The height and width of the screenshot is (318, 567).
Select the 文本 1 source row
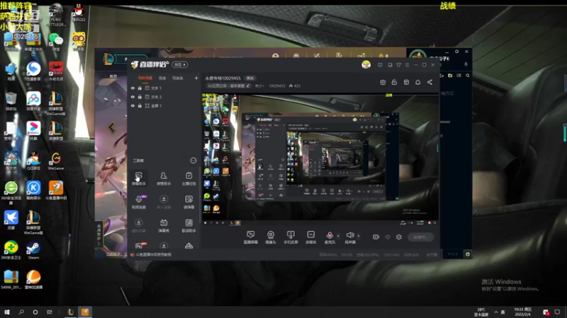coord(164,88)
